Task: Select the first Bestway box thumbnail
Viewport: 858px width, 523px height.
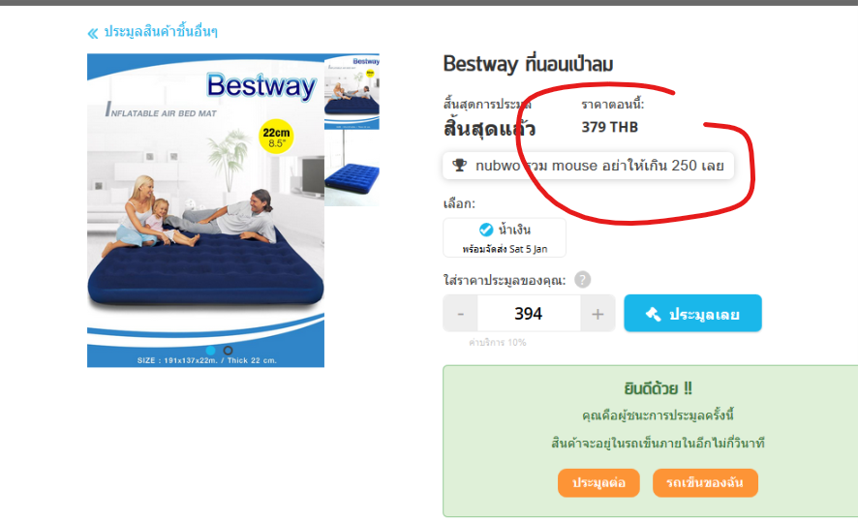Action: pos(352,92)
